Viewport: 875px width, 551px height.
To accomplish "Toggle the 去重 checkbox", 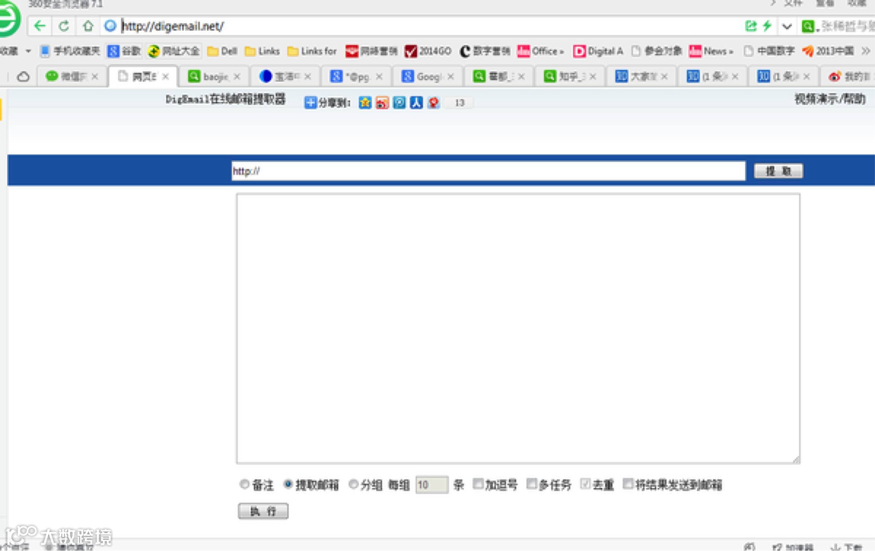I will (585, 484).
